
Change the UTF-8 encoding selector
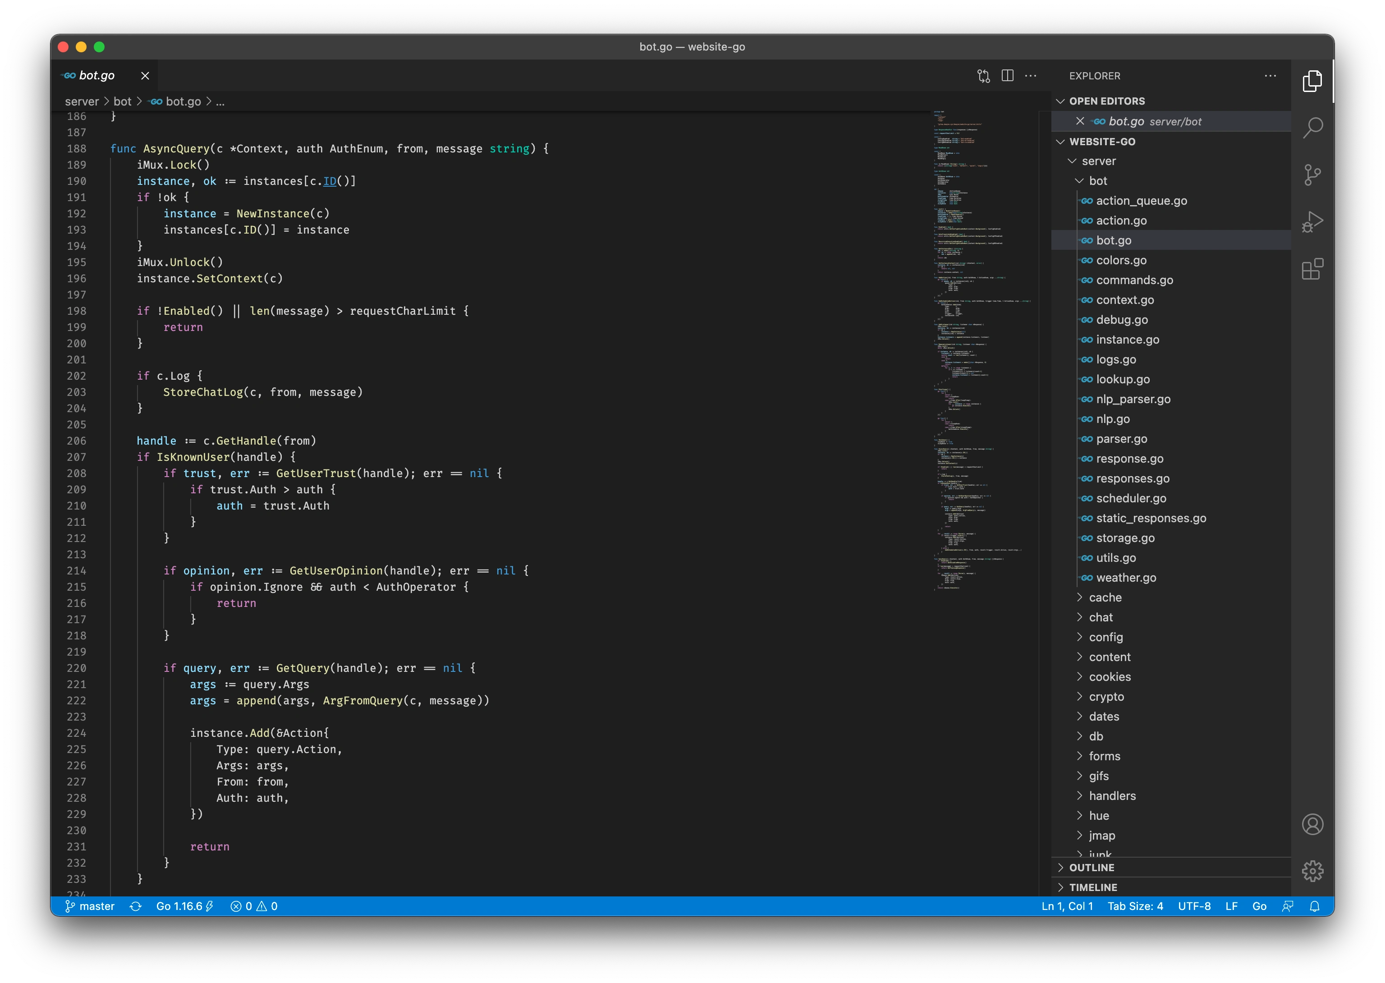pos(1194,906)
